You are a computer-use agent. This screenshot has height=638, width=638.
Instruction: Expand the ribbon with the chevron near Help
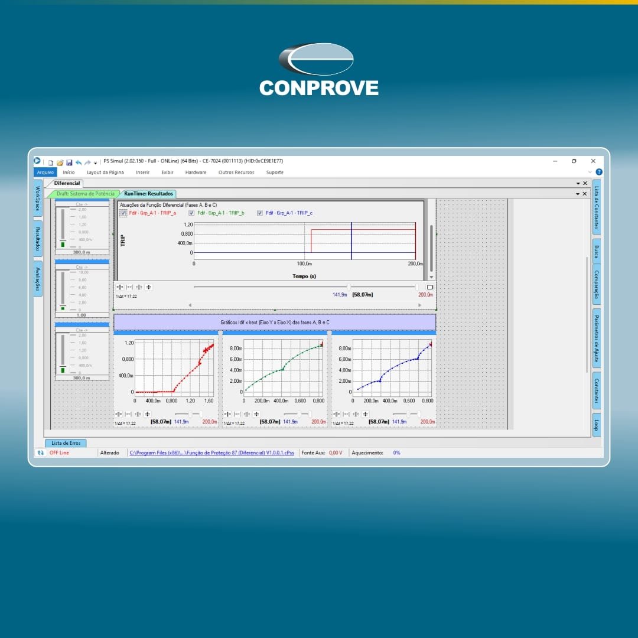(x=590, y=172)
